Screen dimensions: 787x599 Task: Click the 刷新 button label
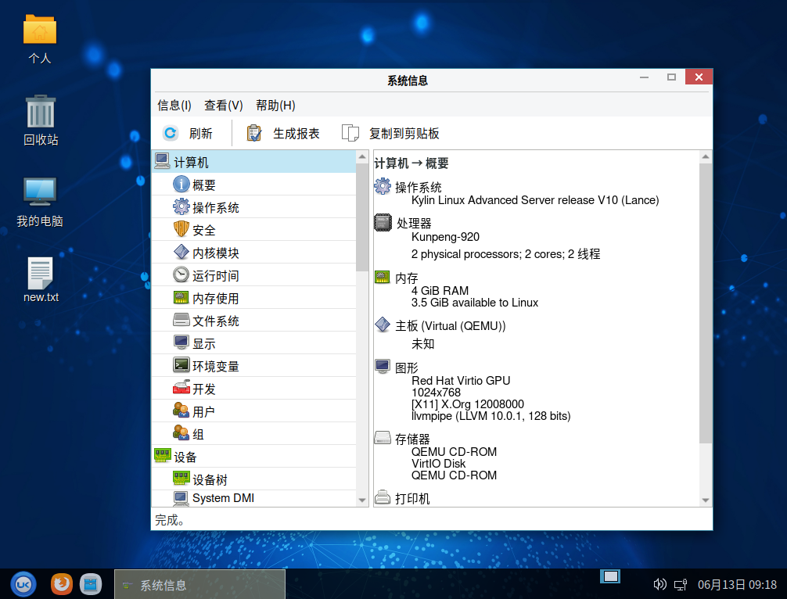pyautogui.click(x=201, y=134)
